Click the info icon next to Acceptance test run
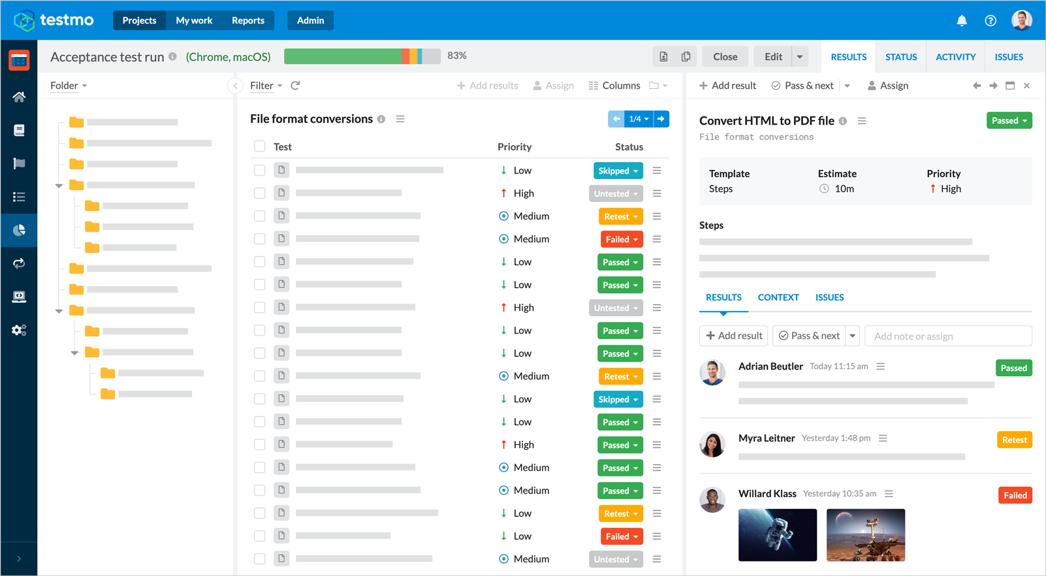The height and width of the screenshot is (576, 1046). click(172, 57)
